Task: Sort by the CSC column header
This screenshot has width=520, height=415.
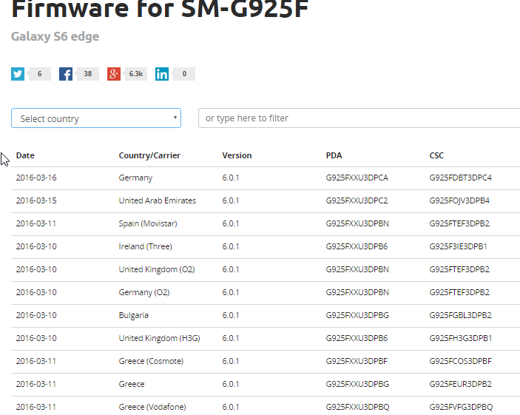Action: (x=436, y=155)
